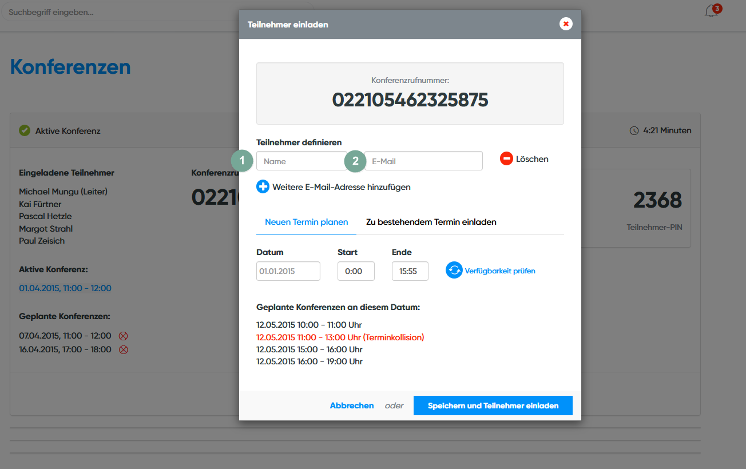Close the Teilnehmer einladen dialog
Viewport: 746px width, 469px height.
pyautogui.click(x=566, y=24)
